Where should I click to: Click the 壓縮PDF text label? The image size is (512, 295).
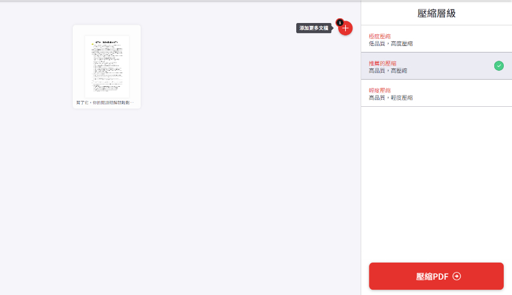432,276
